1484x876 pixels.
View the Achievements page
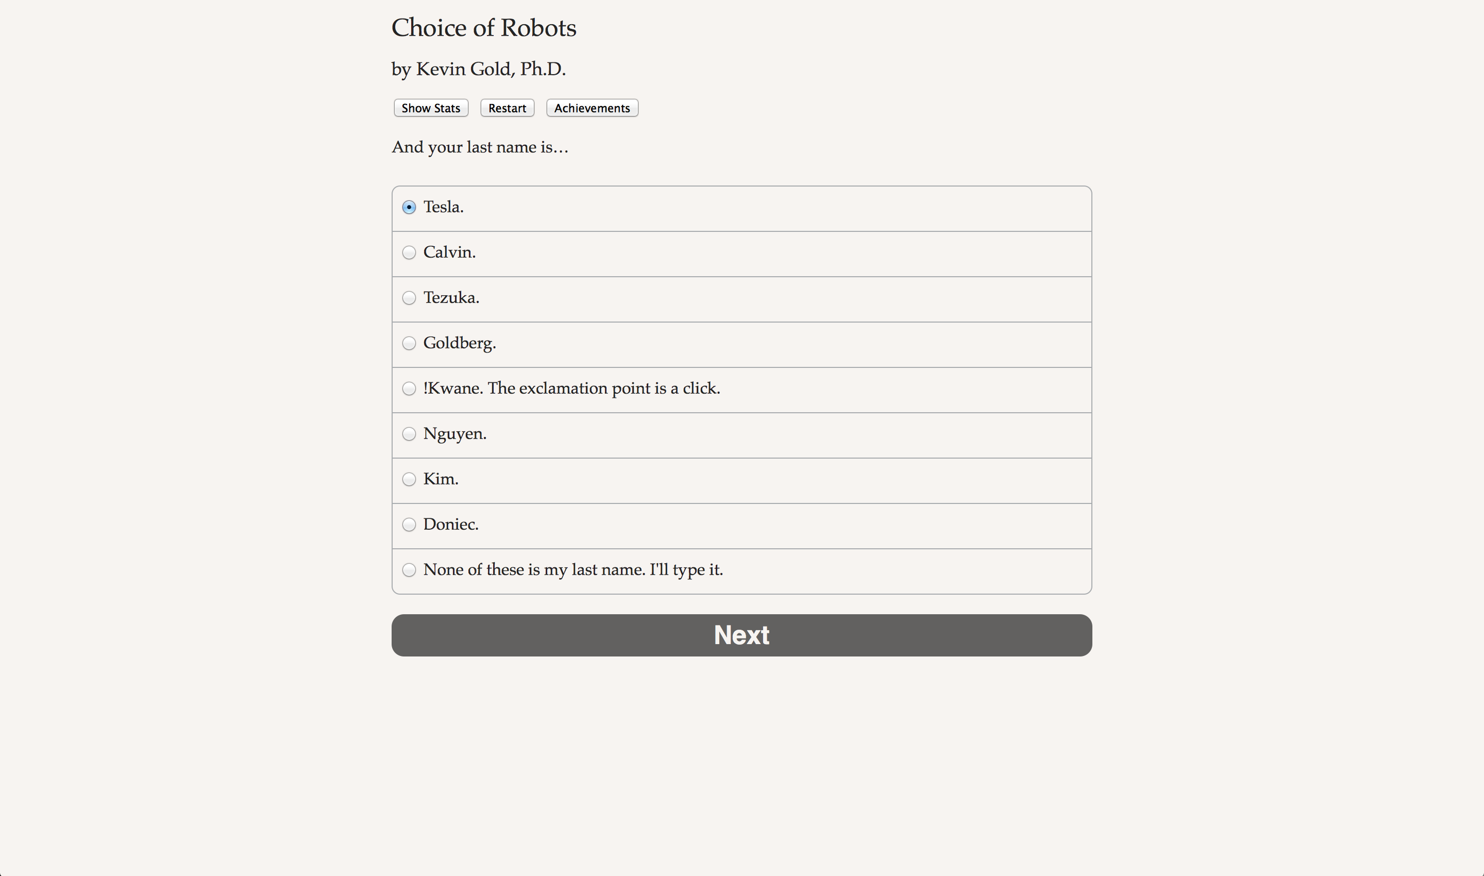592,108
